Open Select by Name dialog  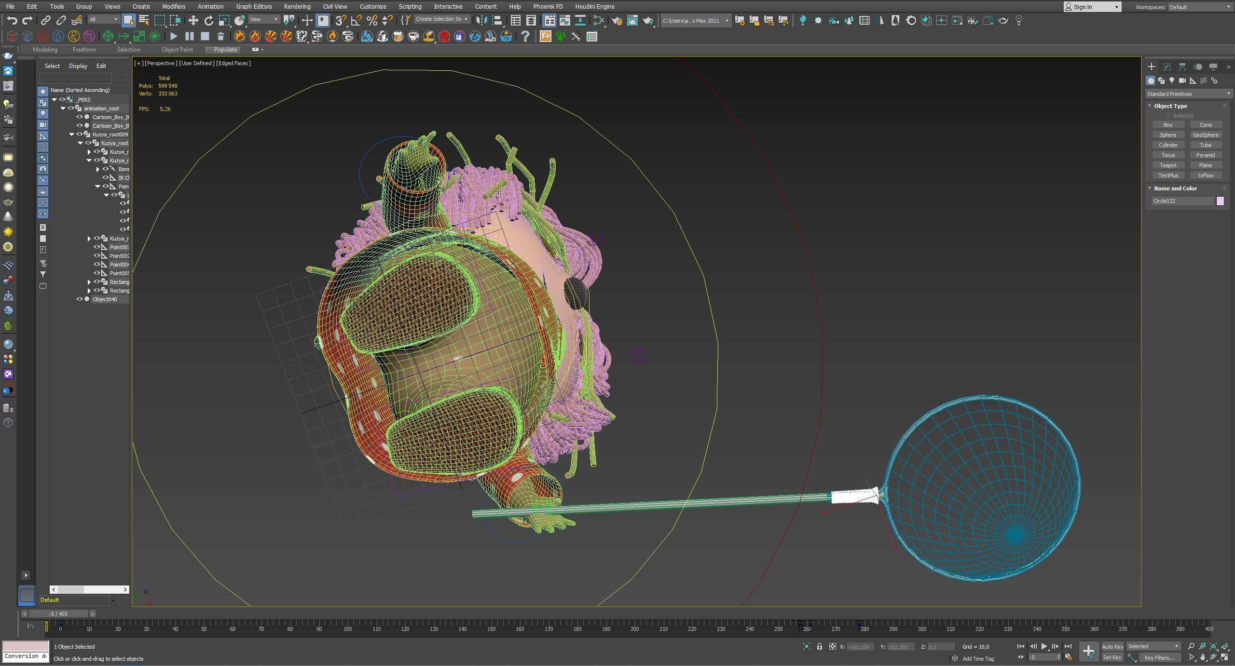point(144,20)
